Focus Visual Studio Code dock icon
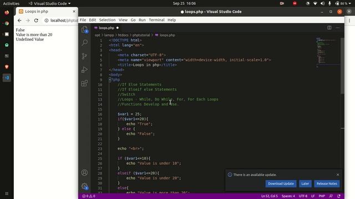The image size is (355, 199). (7, 77)
